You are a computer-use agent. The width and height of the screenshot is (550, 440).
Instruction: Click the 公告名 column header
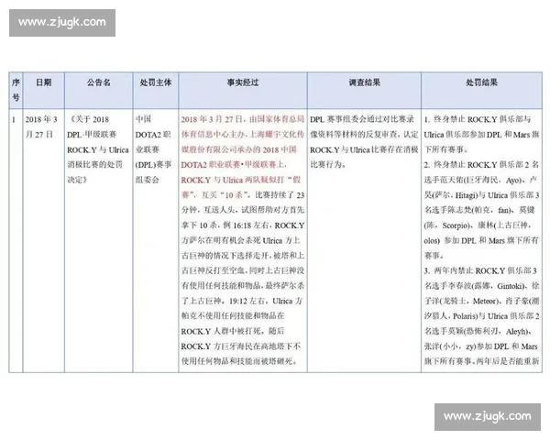[x=99, y=90]
